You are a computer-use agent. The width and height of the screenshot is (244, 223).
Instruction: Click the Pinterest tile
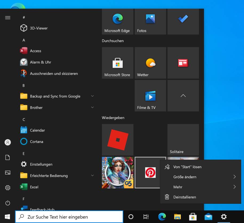point(147,173)
